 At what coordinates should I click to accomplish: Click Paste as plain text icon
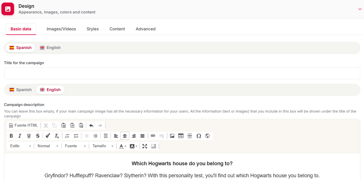click(72, 125)
